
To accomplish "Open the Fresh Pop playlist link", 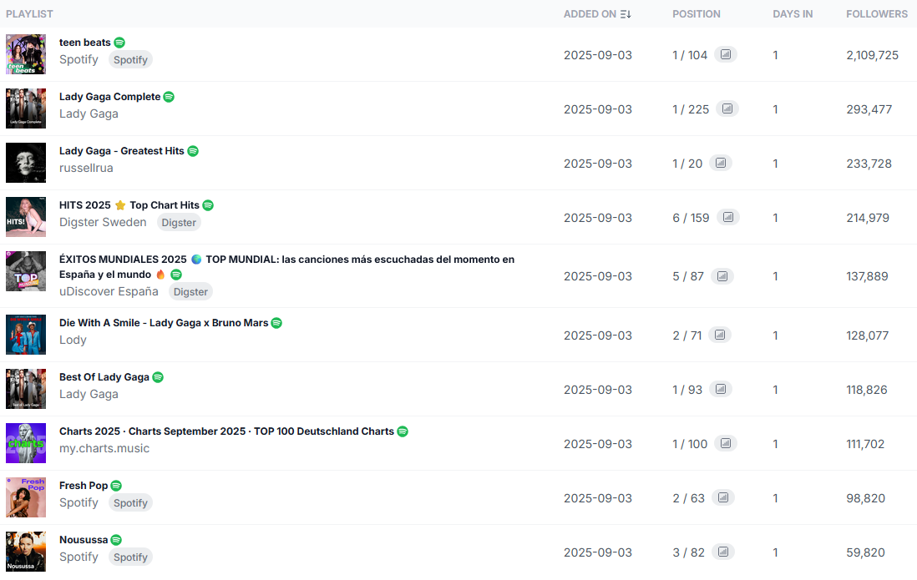I will click(84, 486).
